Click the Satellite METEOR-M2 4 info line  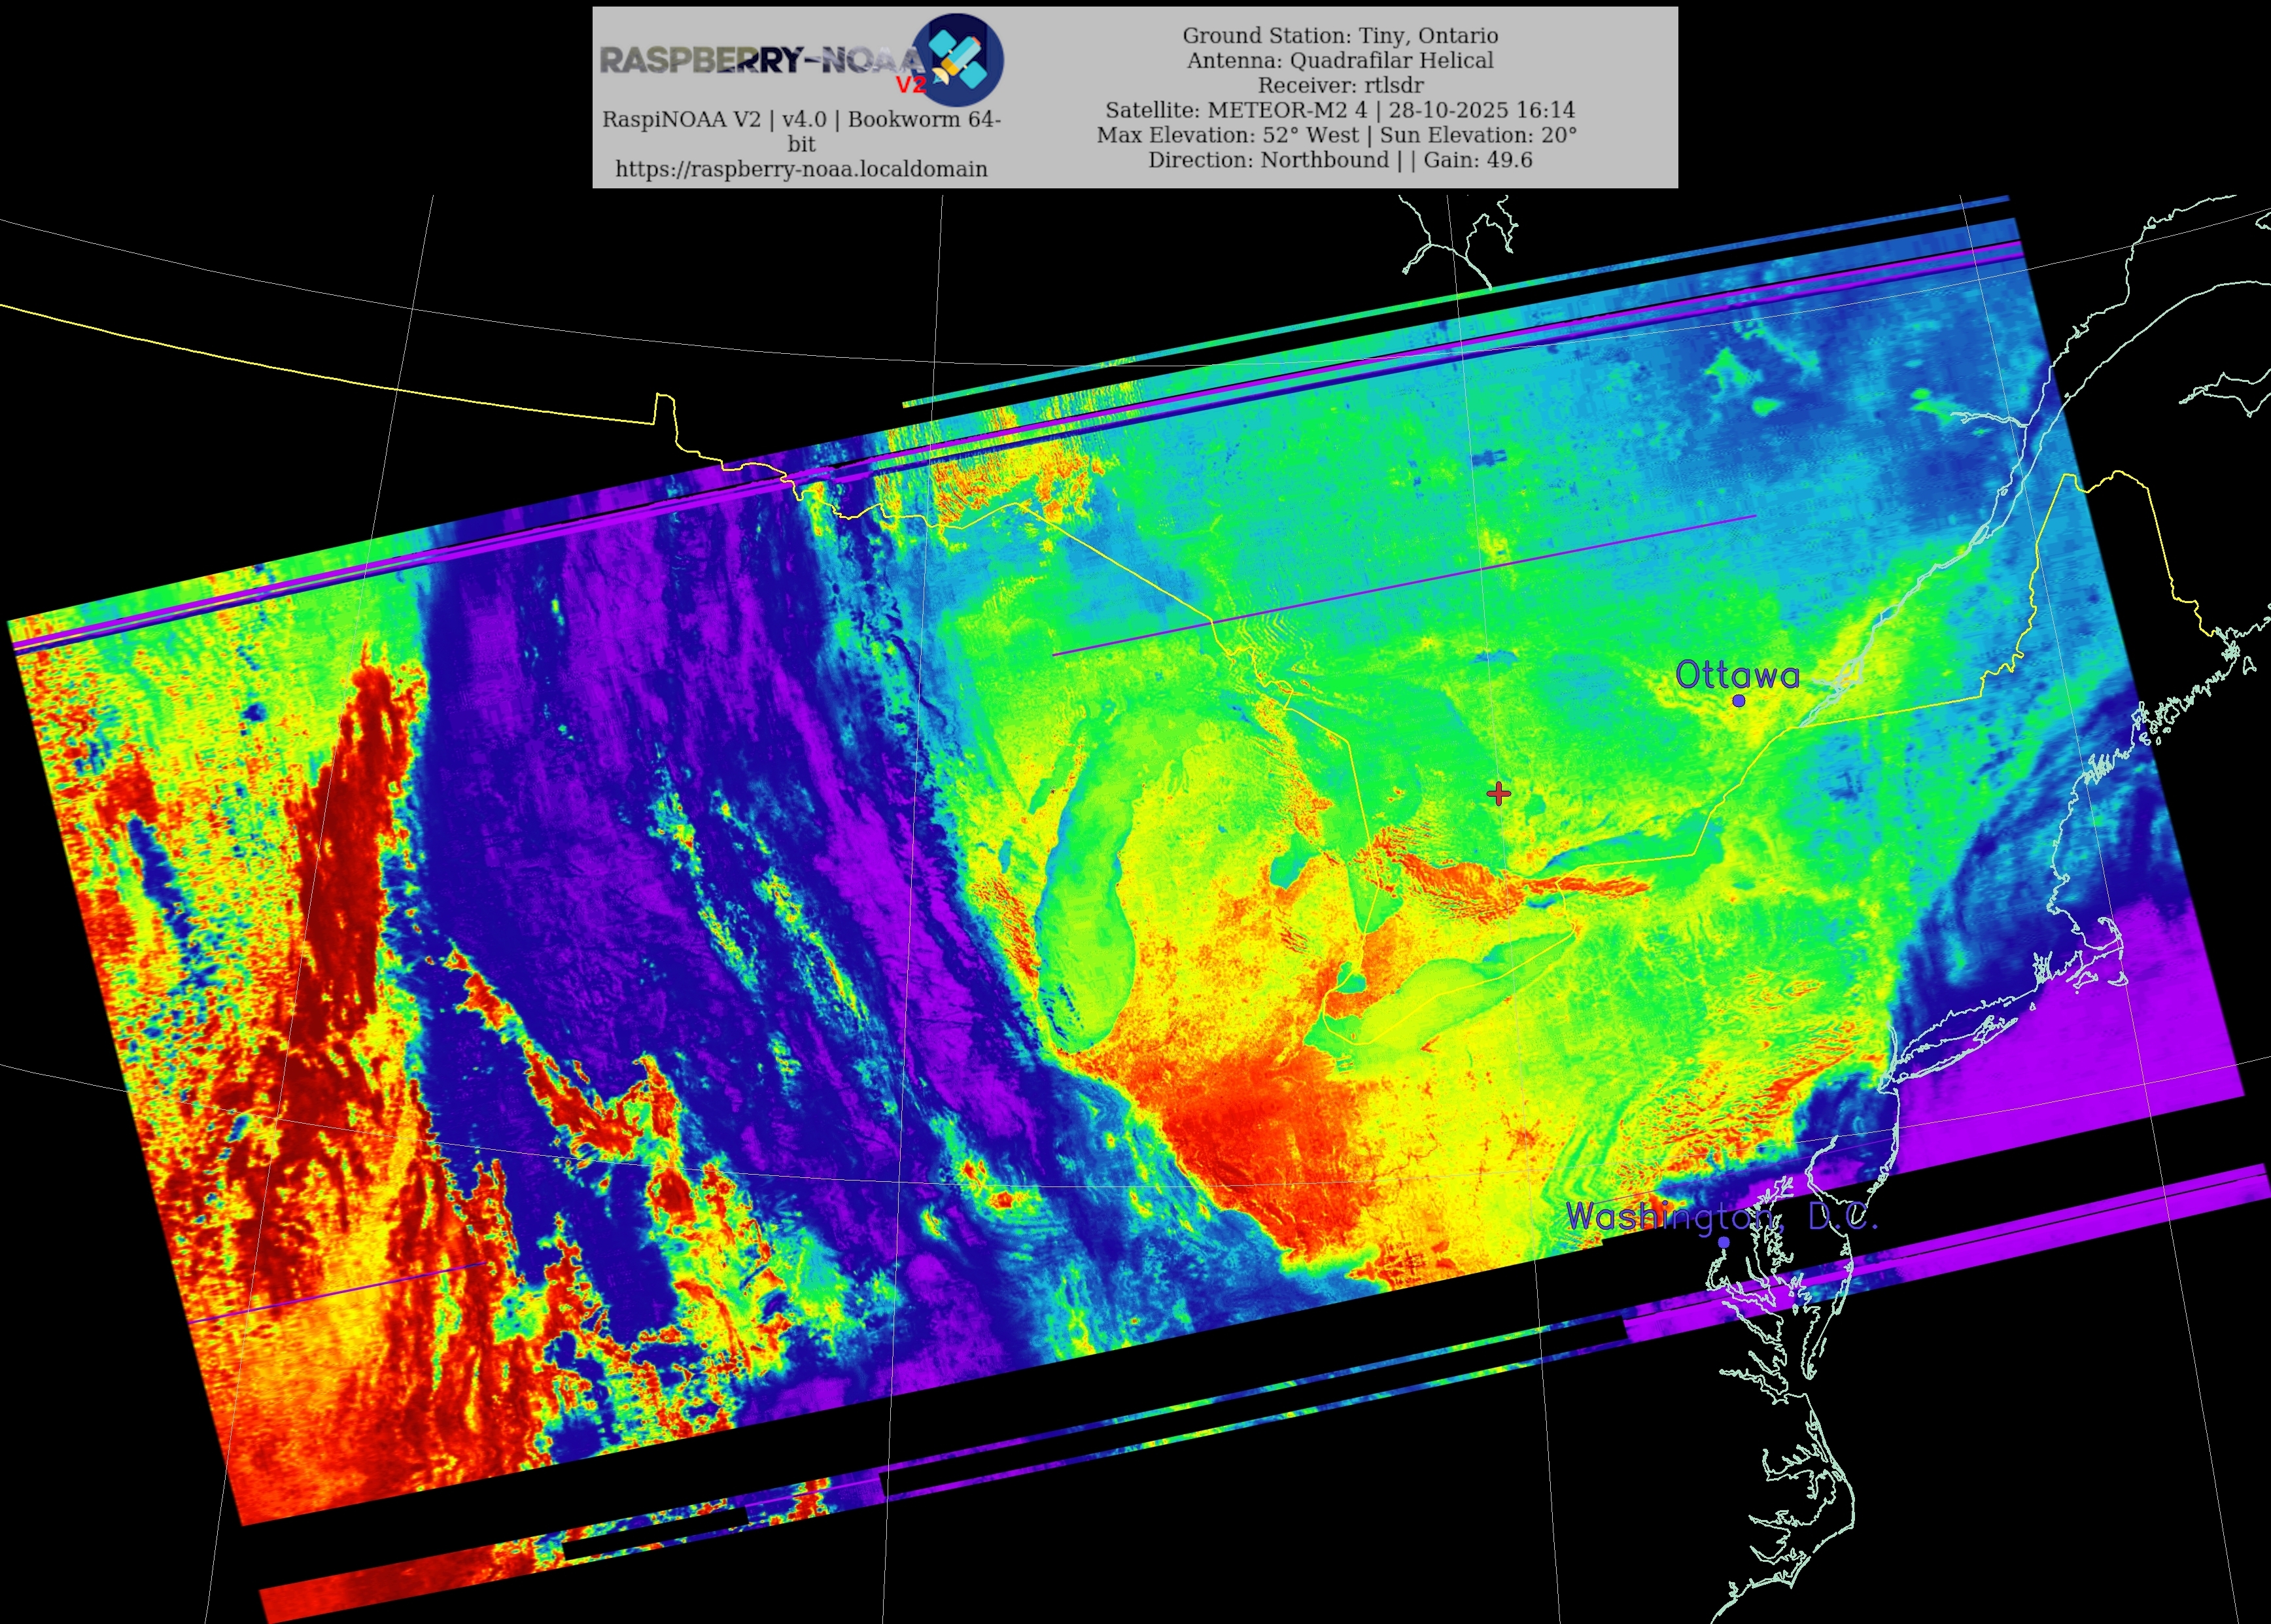(x=1340, y=110)
